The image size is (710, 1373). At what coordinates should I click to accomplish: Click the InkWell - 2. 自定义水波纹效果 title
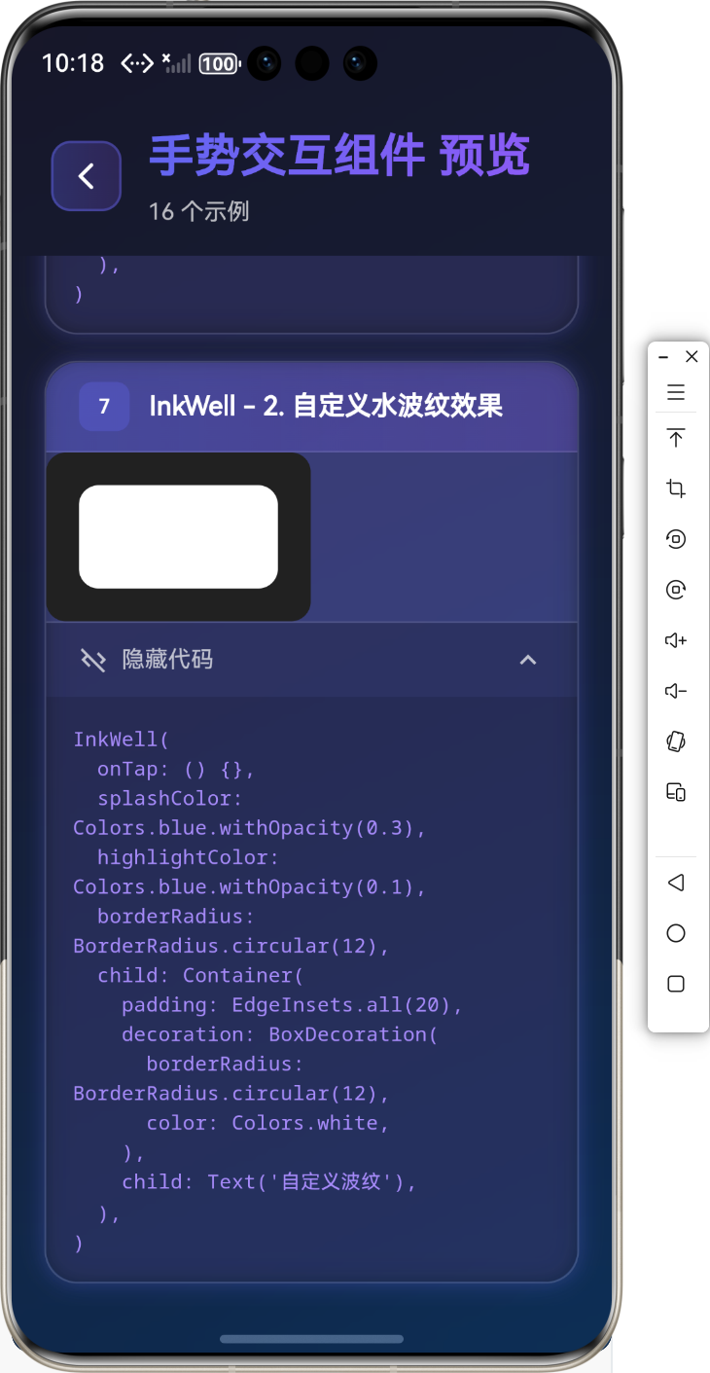(326, 406)
